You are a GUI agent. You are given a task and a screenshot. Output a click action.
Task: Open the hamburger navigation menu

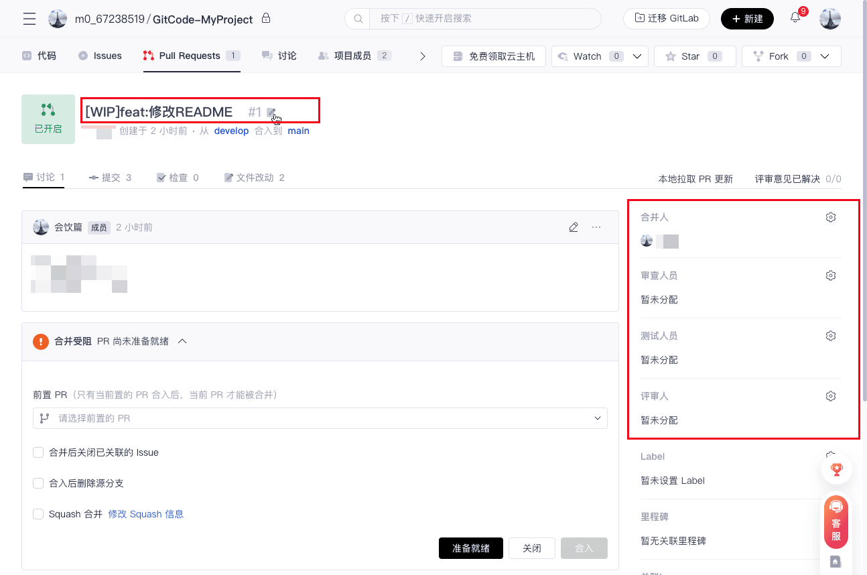29,19
